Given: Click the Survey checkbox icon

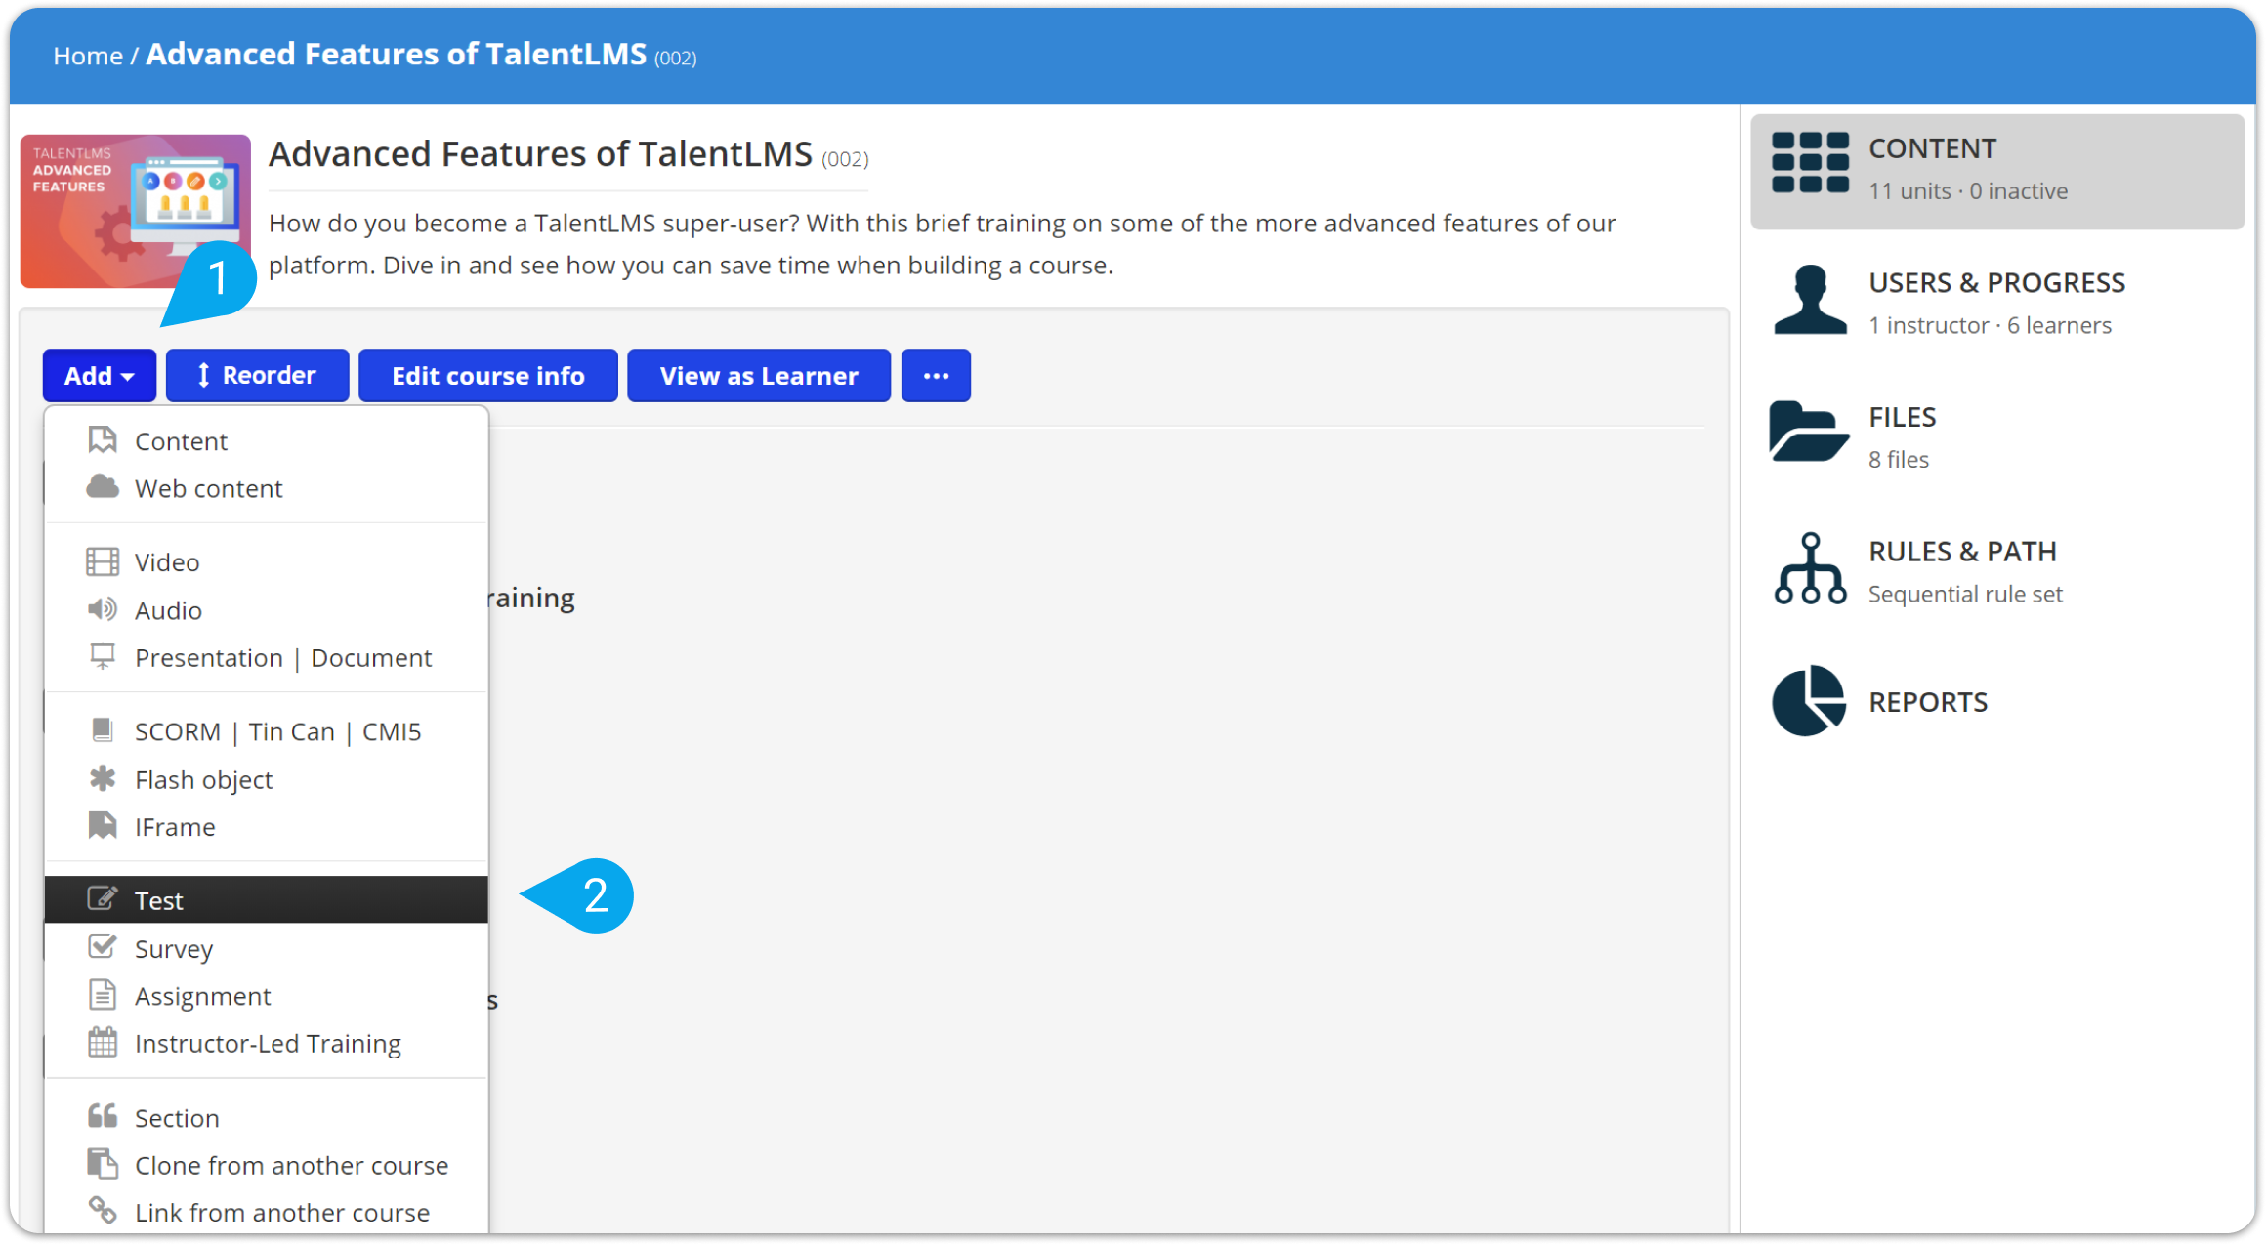Looking at the screenshot, I should point(102,946).
